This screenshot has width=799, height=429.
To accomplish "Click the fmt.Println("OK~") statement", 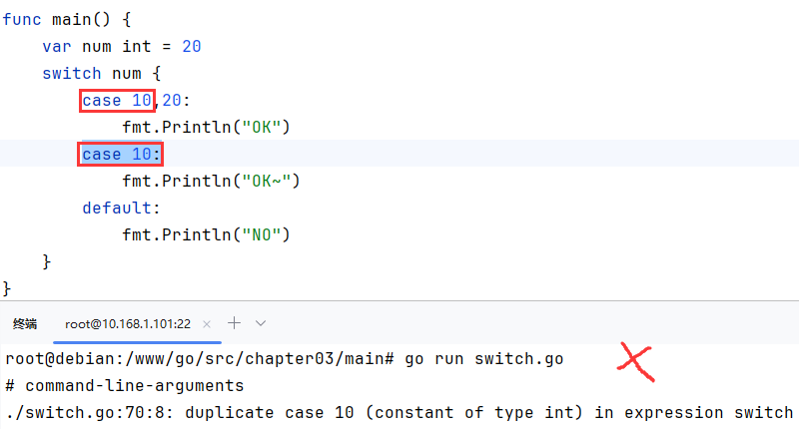I will click(x=211, y=182).
